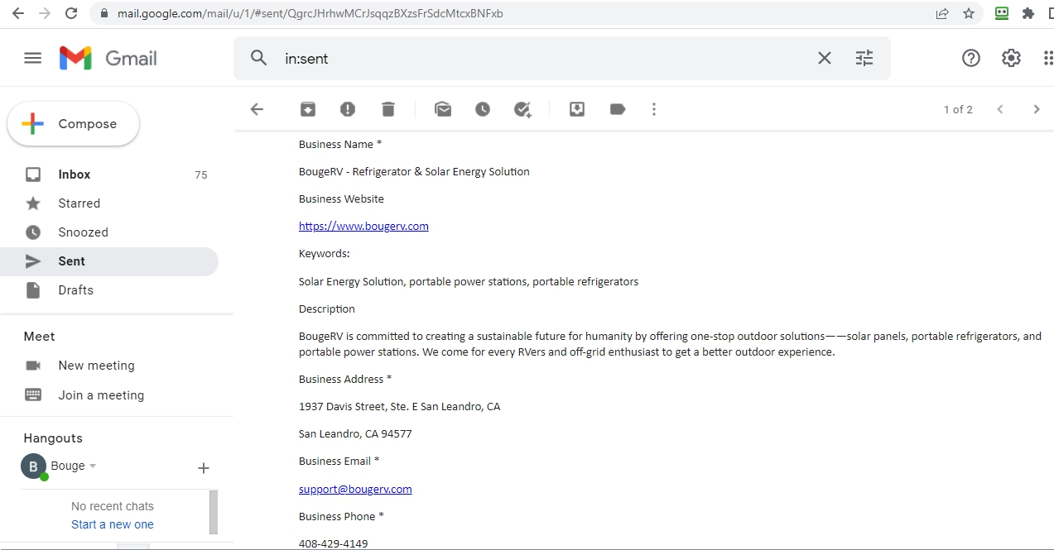
Task: Go to older email arrow
Action: tap(1037, 109)
